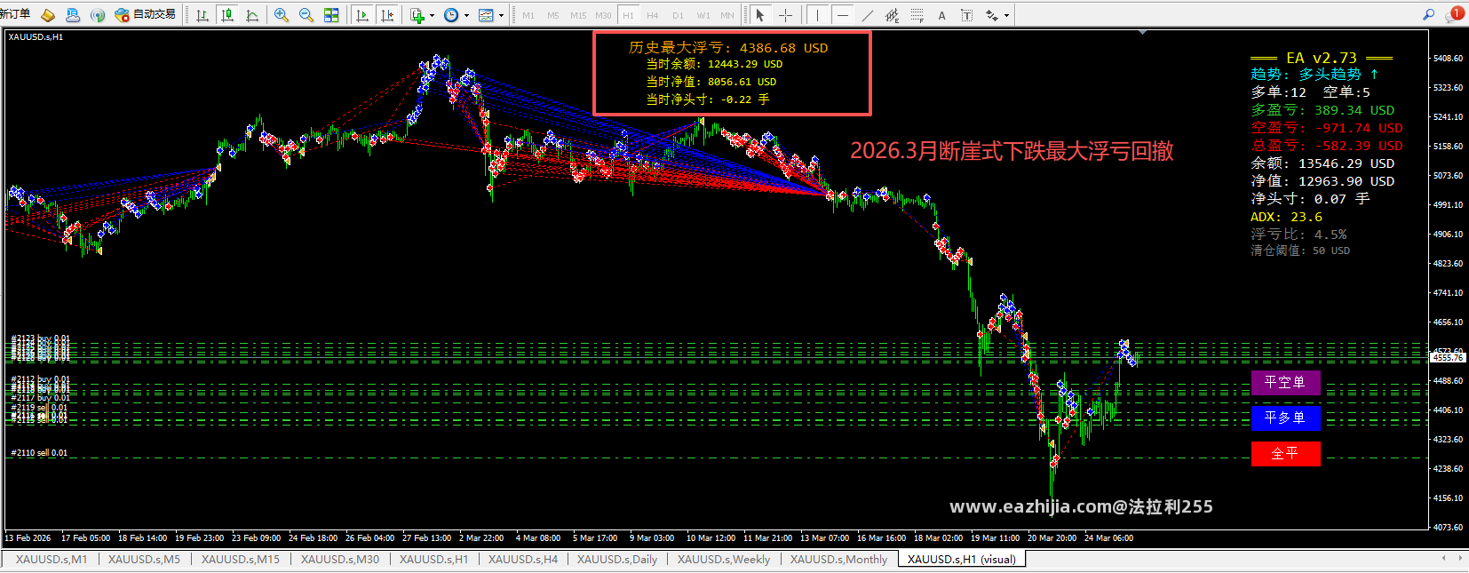The width and height of the screenshot is (1469, 573).
Task: Click the #2110 sell 0.01 order line label
Action: click(39, 453)
